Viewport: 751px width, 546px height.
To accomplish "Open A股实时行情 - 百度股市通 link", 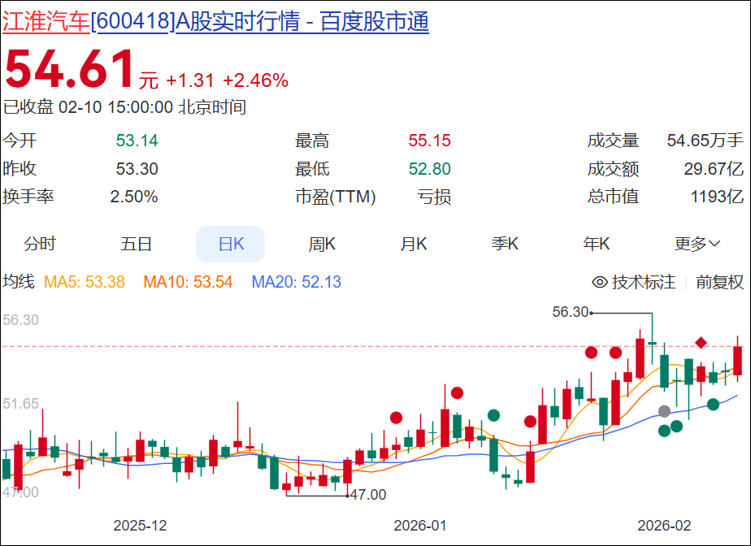I will (x=302, y=22).
